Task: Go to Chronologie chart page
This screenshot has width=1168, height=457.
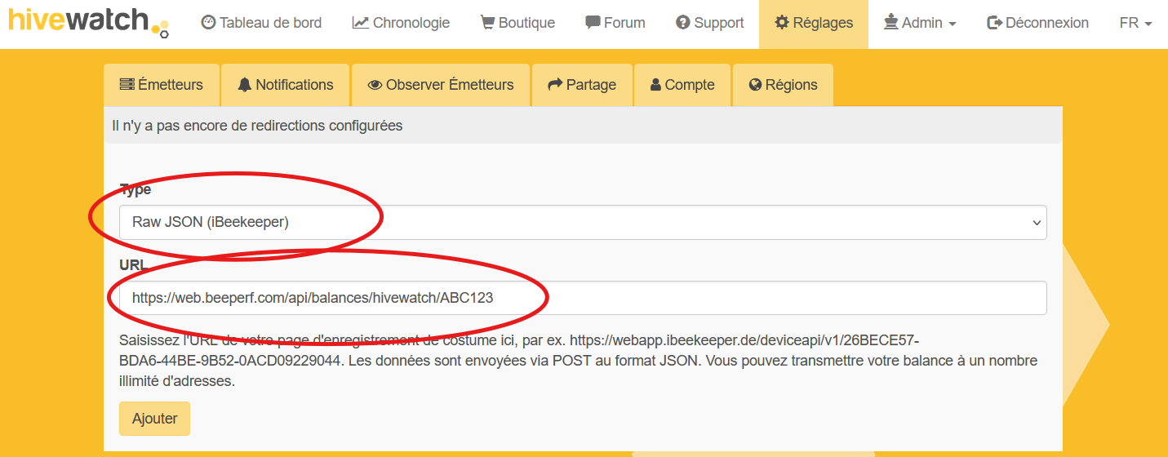Action: (x=401, y=23)
